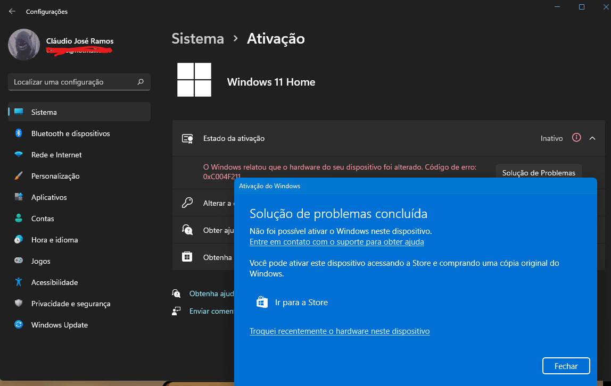The height and width of the screenshot is (386, 611).
Task: Click the key icon beside Alterar
Action: 187,203
